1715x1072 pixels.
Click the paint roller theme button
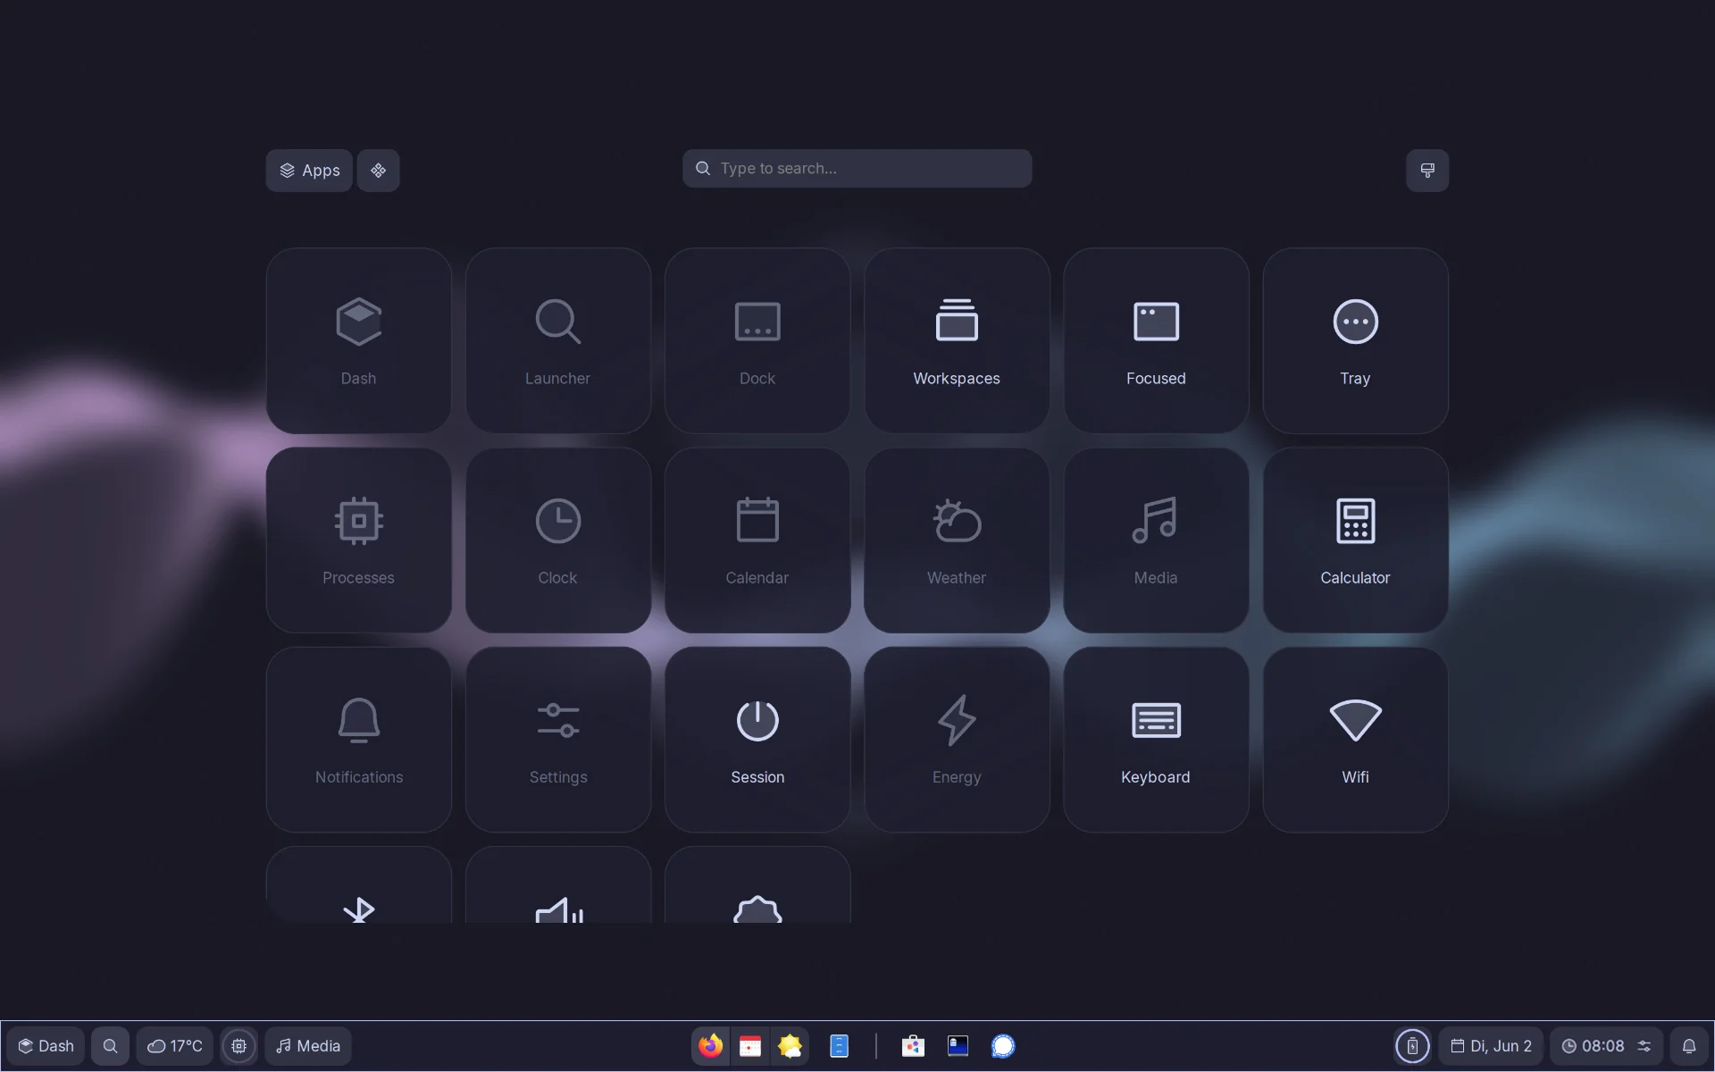click(x=1427, y=171)
